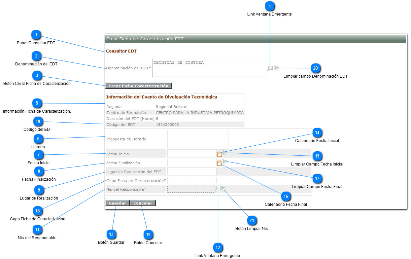
Task: Clear the Denominación del EDT field
Action: 276,68
